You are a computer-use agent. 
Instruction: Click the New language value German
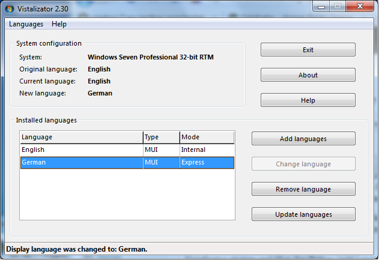tap(100, 93)
